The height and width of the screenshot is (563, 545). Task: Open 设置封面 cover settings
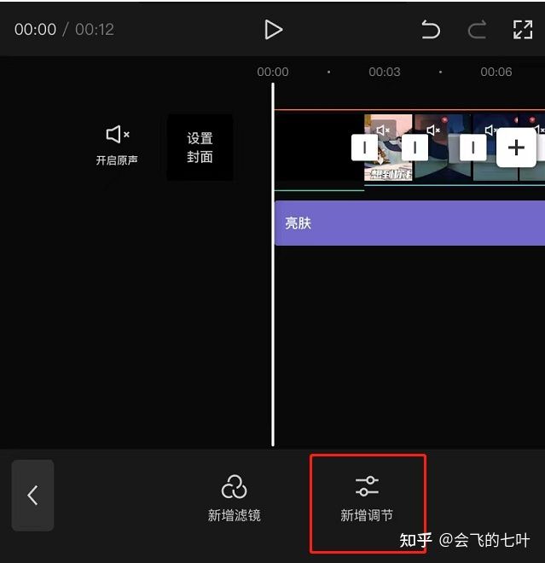(x=200, y=148)
